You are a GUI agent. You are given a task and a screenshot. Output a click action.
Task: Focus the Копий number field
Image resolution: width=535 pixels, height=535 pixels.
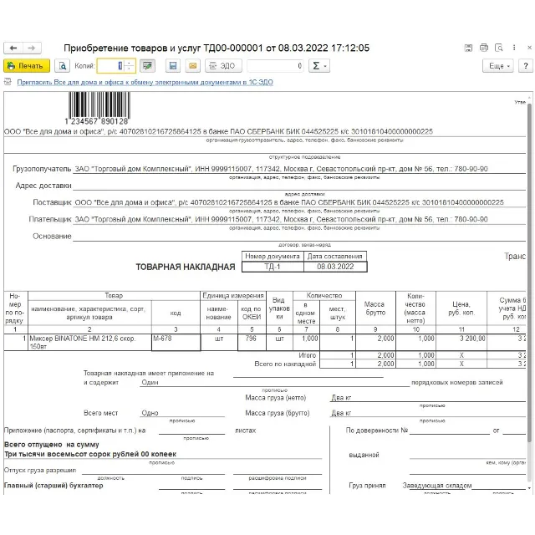click(x=110, y=66)
